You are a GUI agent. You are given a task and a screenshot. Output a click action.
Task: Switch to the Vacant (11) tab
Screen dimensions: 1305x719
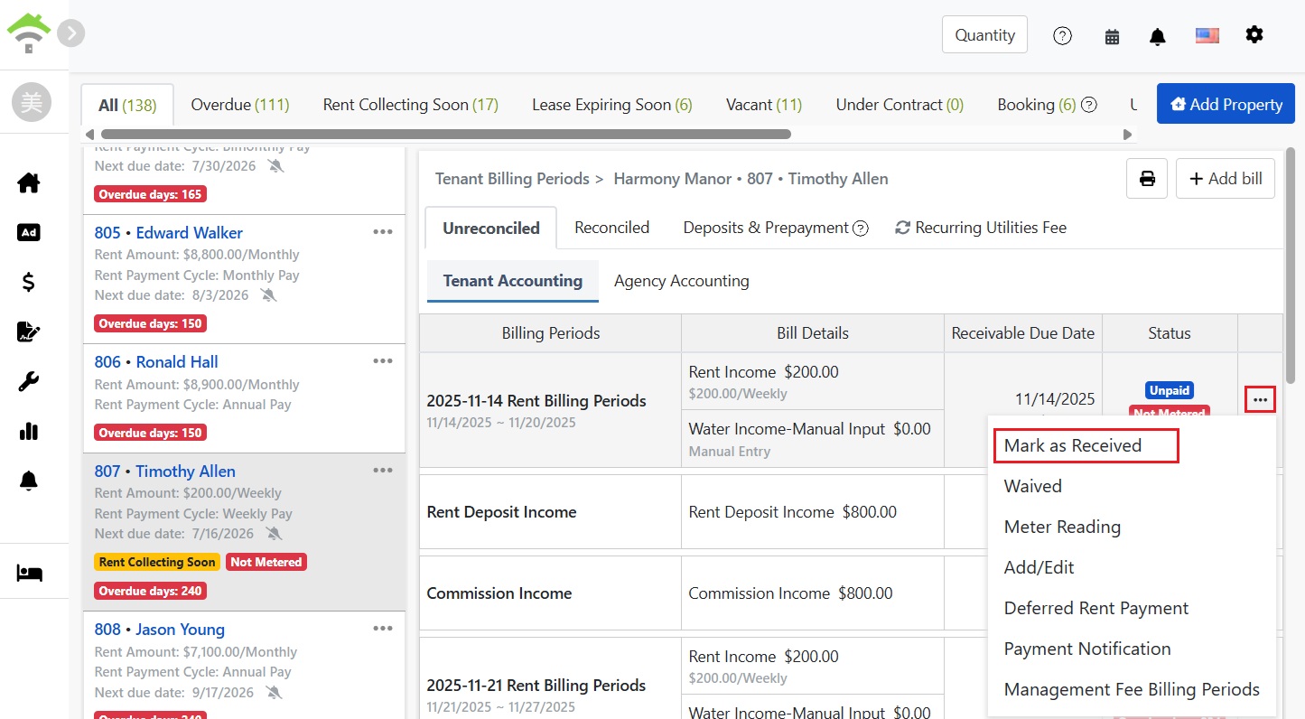pos(764,105)
